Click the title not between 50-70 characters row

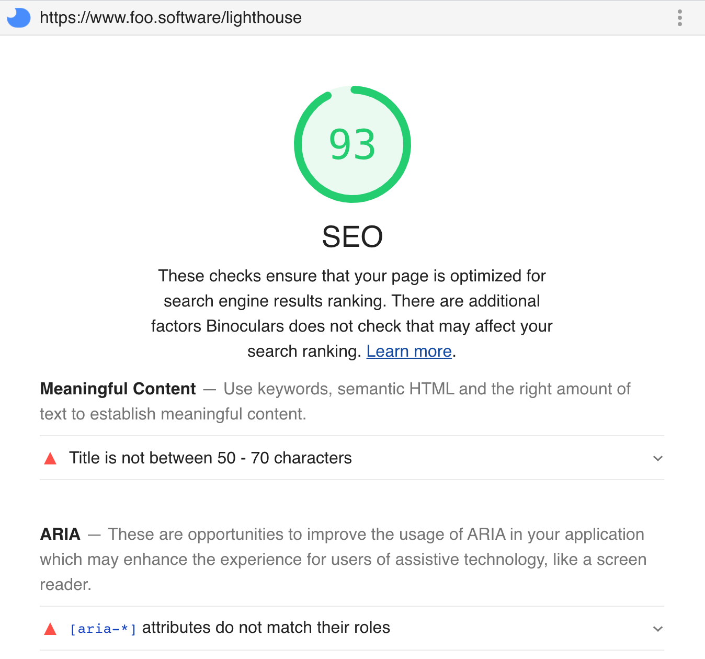pyautogui.click(x=210, y=458)
